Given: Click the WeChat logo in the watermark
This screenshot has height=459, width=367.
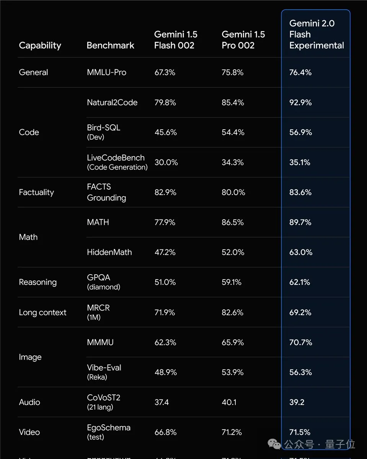Looking at the screenshot, I should point(274,444).
